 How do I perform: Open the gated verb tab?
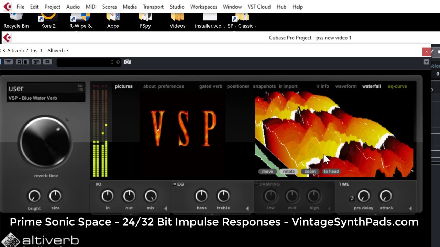[x=211, y=86]
